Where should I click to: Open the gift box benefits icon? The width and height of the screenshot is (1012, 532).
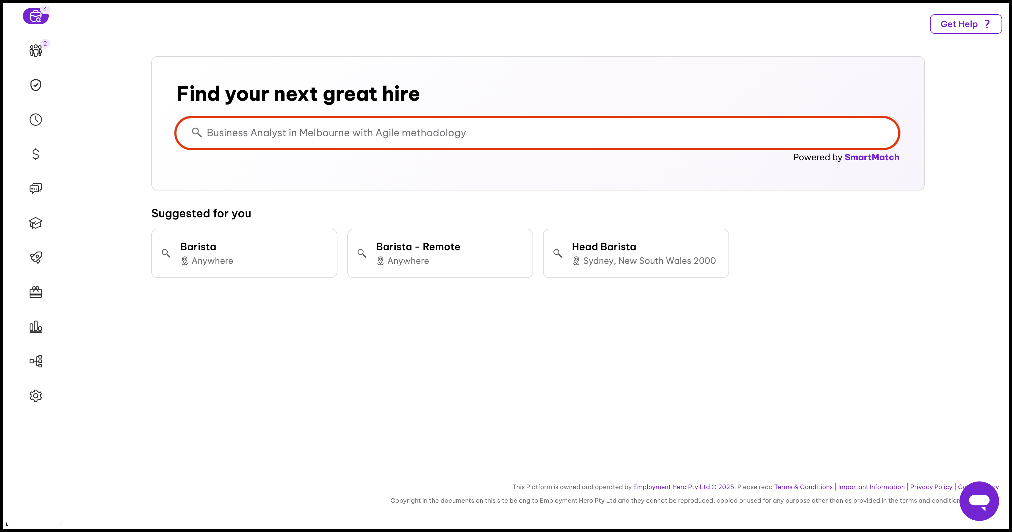(35, 292)
